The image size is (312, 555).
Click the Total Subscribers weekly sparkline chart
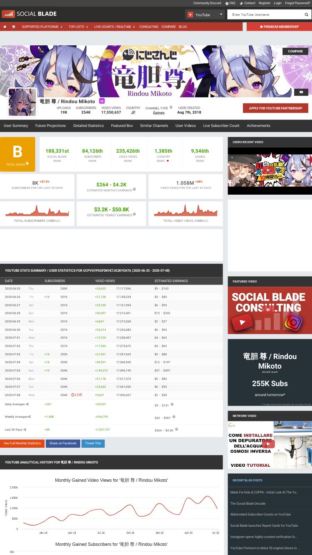pyautogui.click(x=37, y=211)
